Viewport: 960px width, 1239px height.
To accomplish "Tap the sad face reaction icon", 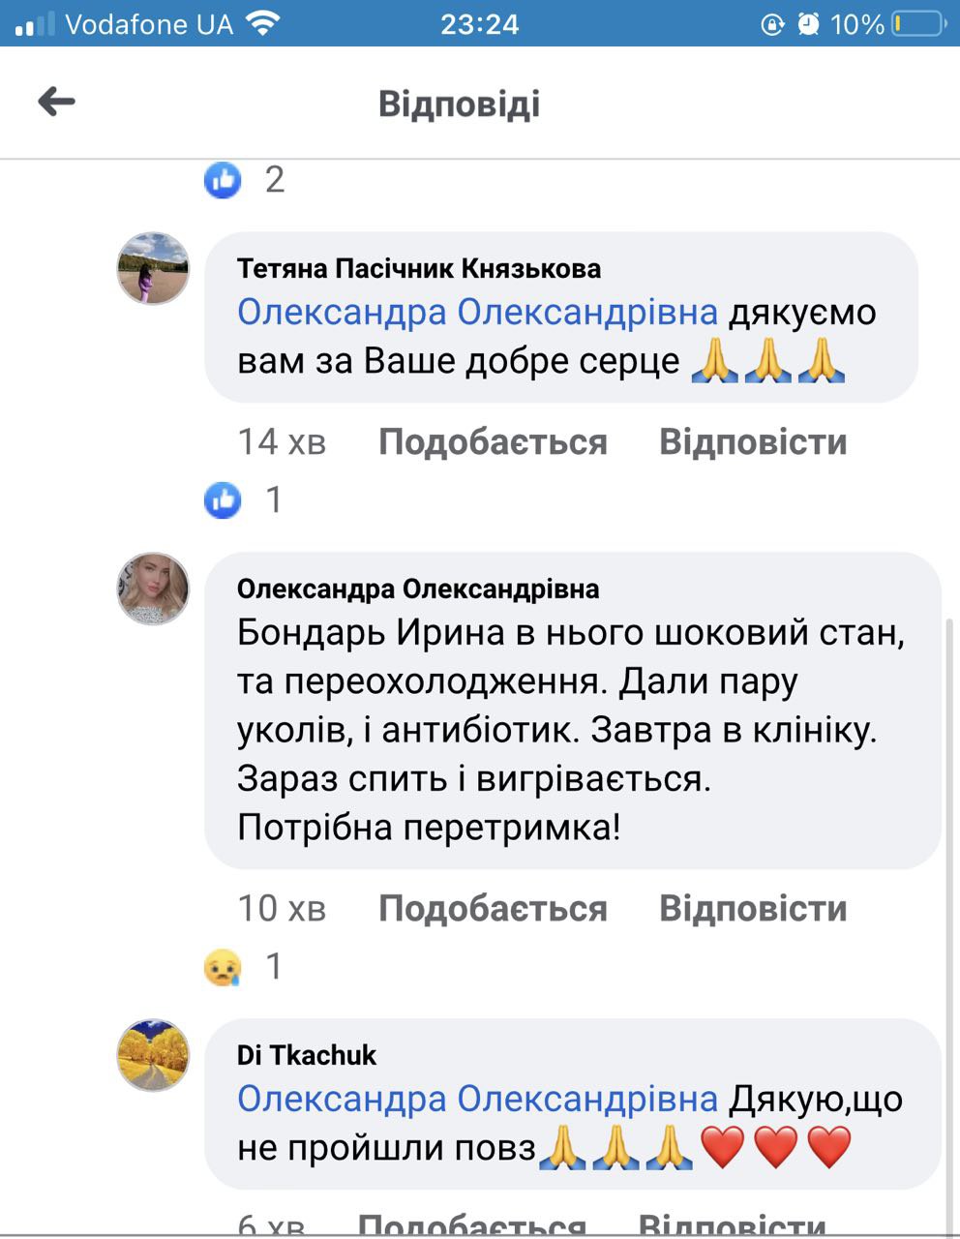I will point(223,966).
